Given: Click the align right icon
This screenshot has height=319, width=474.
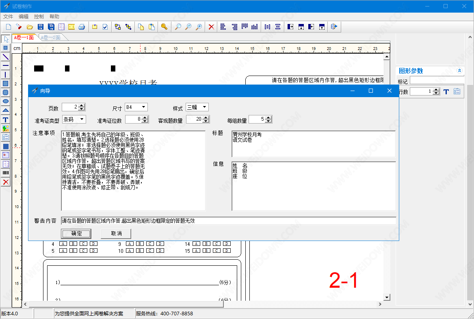Looking at the screenshot, I should (235, 27).
